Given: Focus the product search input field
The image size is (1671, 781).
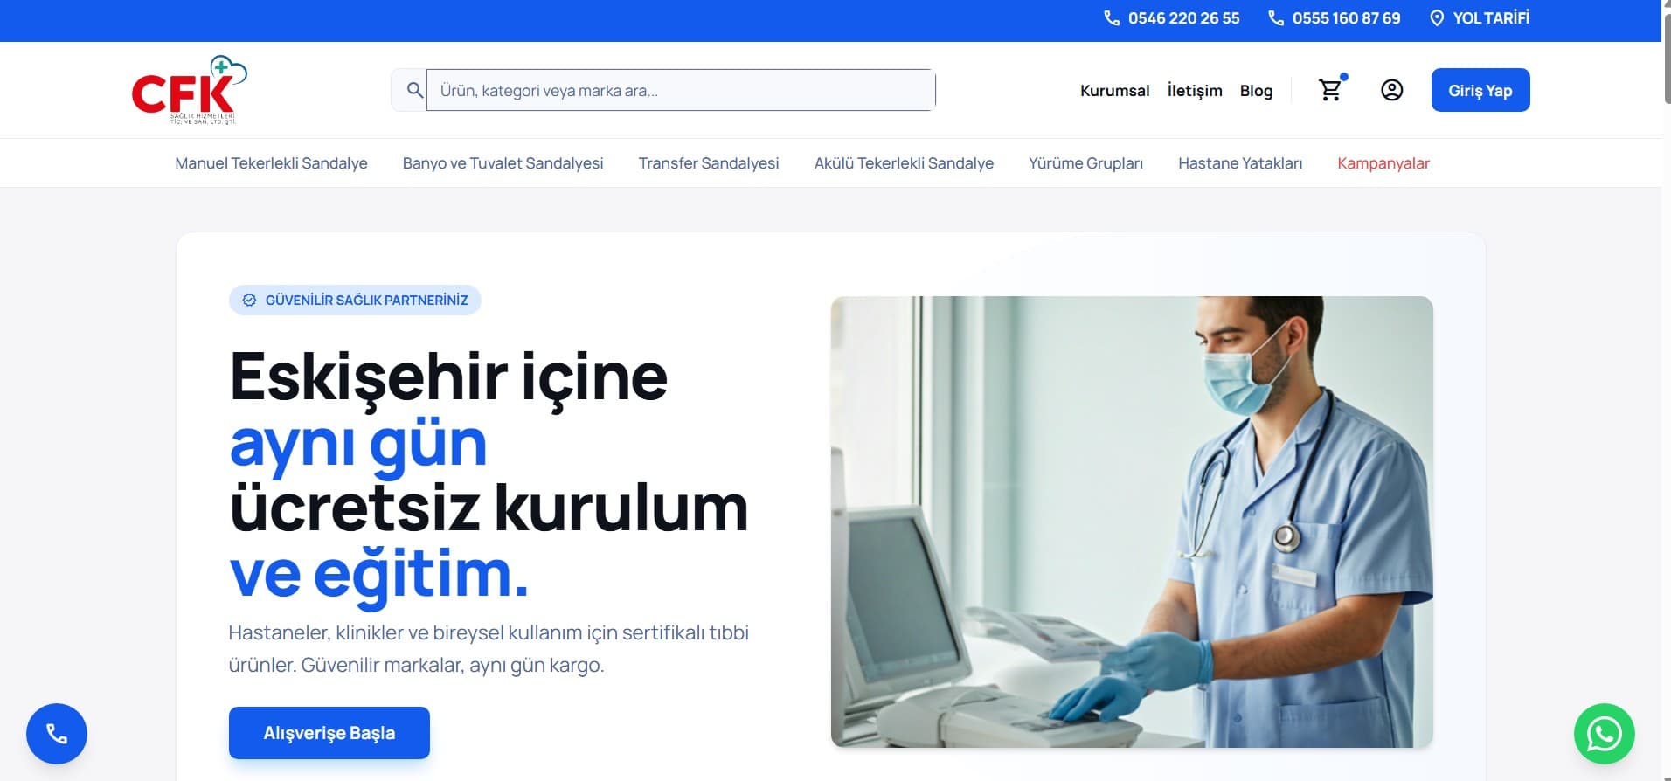Looking at the screenshot, I should coord(681,90).
